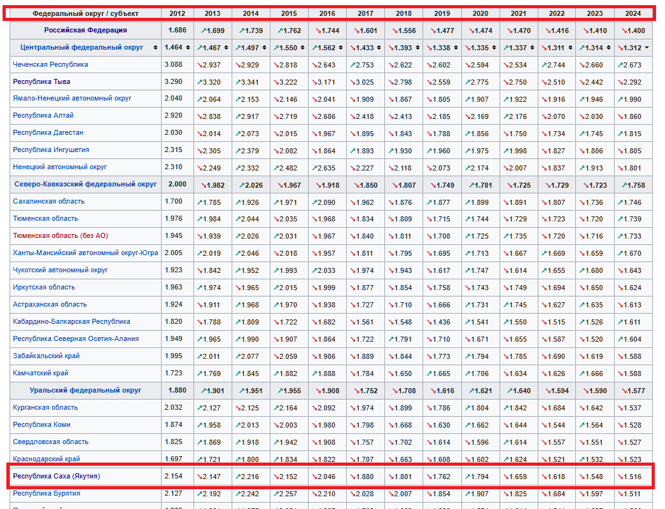Go to Республика Бурятия article
This screenshot has height=509, width=665.
(x=46, y=493)
